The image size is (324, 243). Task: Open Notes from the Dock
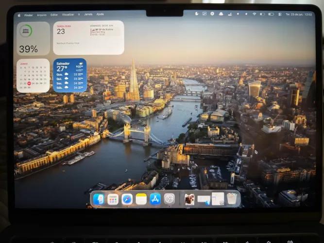point(141,199)
